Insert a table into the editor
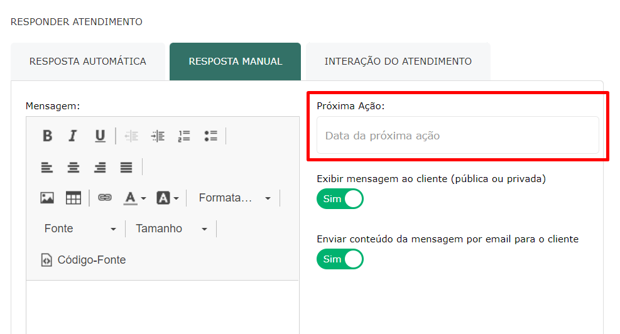Image resolution: width=620 pixels, height=334 pixels. click(x=73, y=198)
